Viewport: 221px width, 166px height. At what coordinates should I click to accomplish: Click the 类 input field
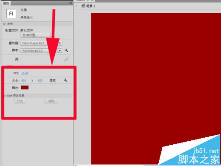click(41, 59)
